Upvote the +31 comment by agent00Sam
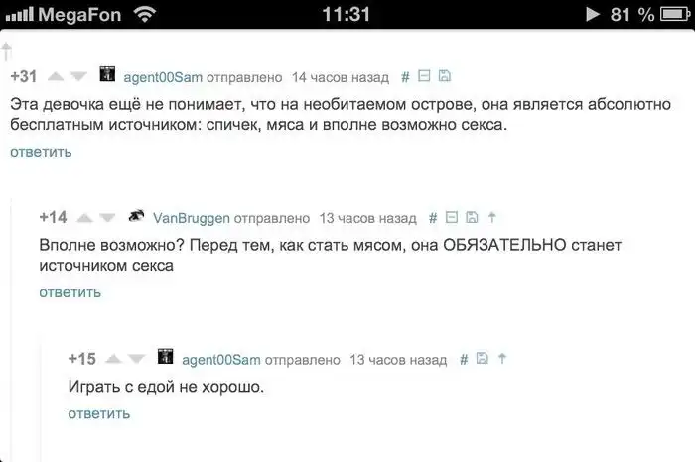Viewport: 695px width, 462px height. coord(56,77)
